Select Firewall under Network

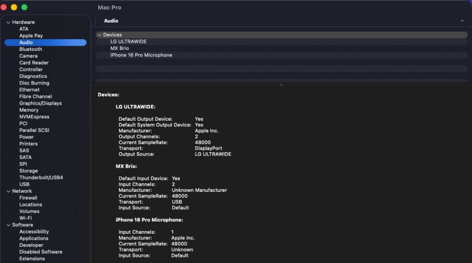click(x=28, y=198)
